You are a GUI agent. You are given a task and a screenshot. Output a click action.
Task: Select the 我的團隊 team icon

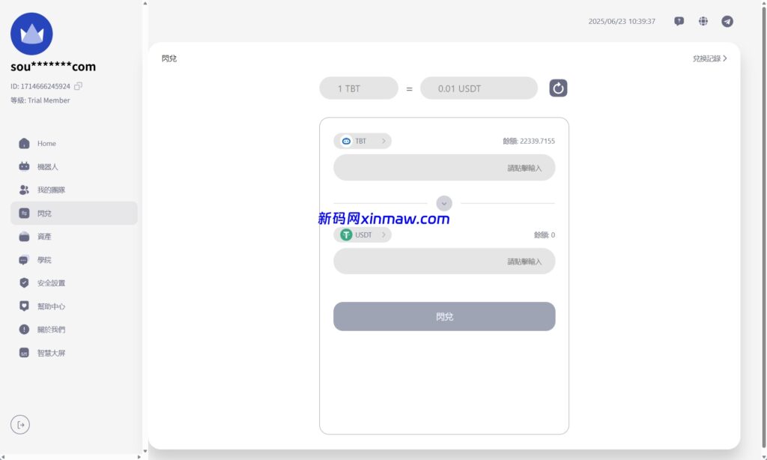pos(23,190)
